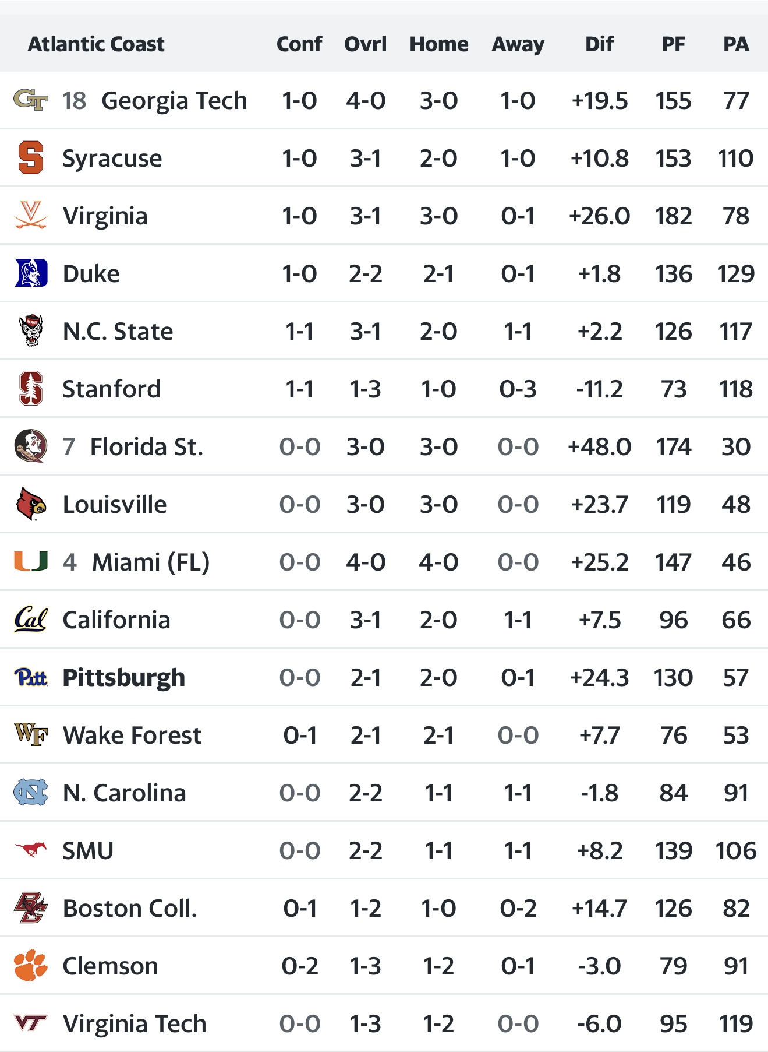Open the Boston Coll. team link
Viewport: 768px width, 1052px height.
pos(130,908)
